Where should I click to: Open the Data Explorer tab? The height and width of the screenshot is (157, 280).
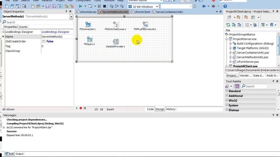(259, 75)
